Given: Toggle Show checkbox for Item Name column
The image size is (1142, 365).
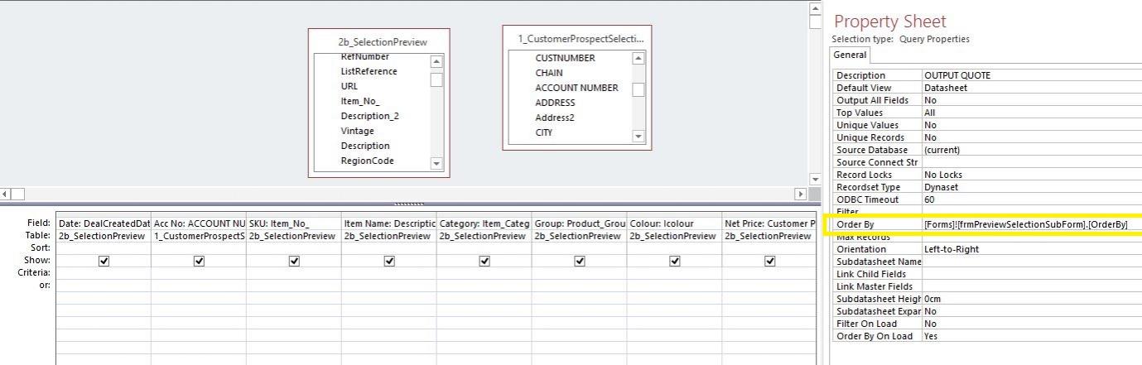Looking at the screenshot, I should [389, 261].
